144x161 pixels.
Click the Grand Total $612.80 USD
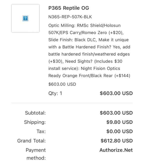coord(117,141)
